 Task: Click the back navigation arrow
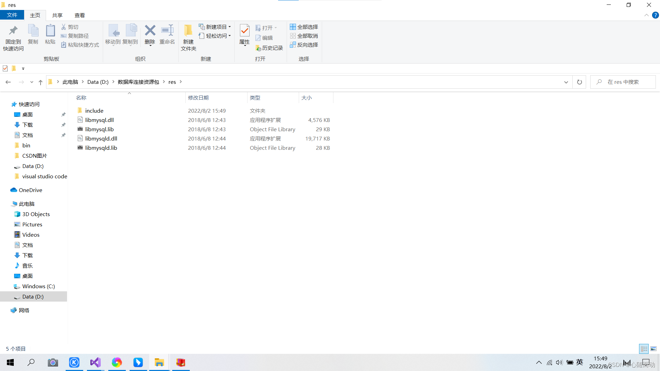click(x=8, y=82)
